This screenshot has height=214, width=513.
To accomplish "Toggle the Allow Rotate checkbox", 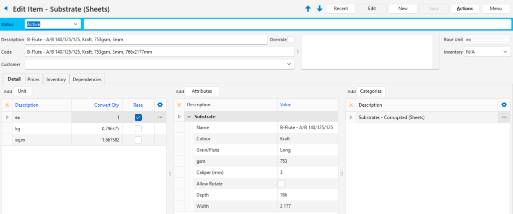I will tap(282, 184).
